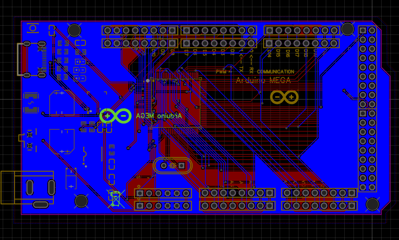Click the "COMMUNICATION" silkscreen label

coord(276,72)
